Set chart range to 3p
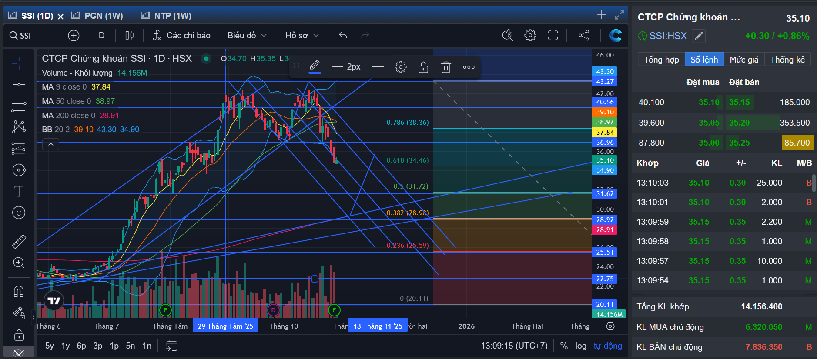Image resolution: width=817 pixels, height=359 pixels. tap(98, 346)
